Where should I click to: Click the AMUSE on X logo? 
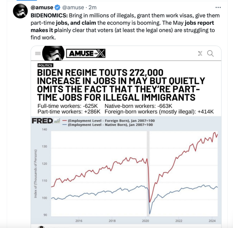tap(86, 54)
